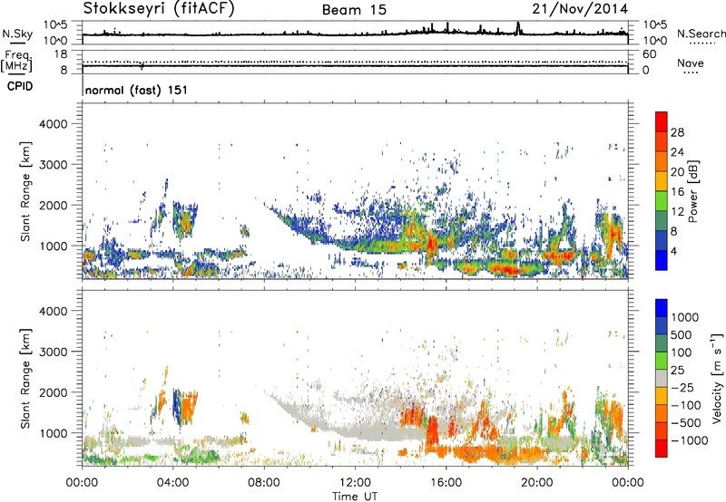The image size is (726, 502).
Task: Click the 'CPID' label
Action: [20, 86]
